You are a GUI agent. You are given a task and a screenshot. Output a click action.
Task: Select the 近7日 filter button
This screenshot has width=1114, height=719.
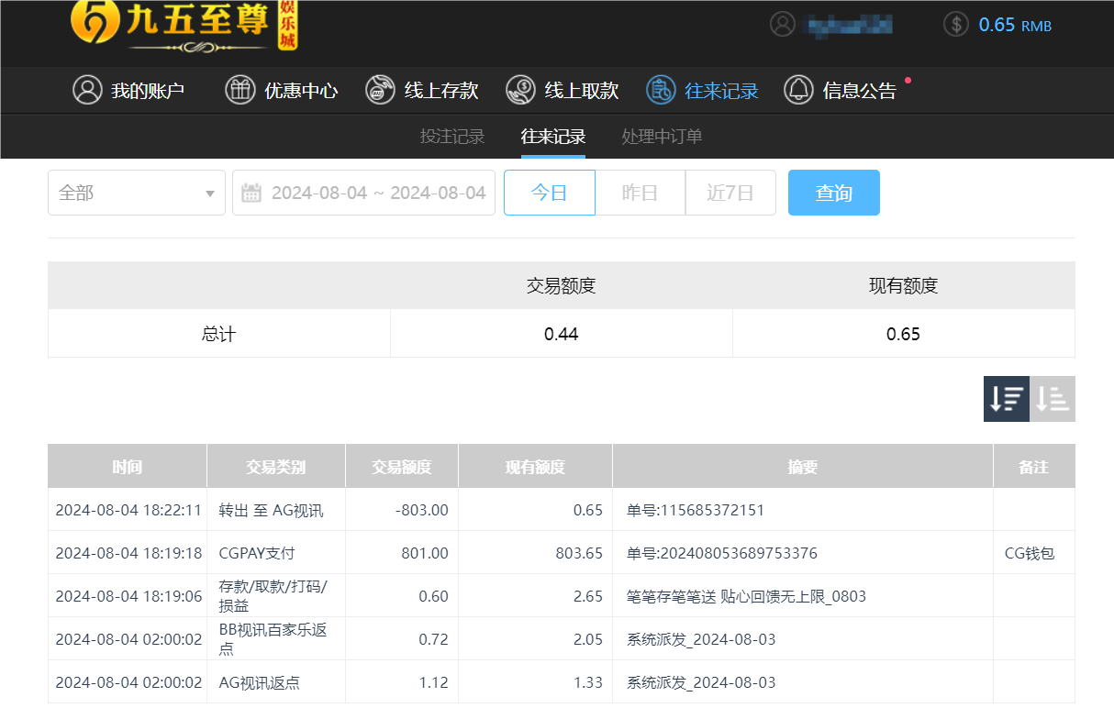pyautogui.click(x=730, y=193)
